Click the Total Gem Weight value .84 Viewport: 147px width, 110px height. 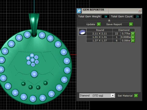(x=106, y=16)
